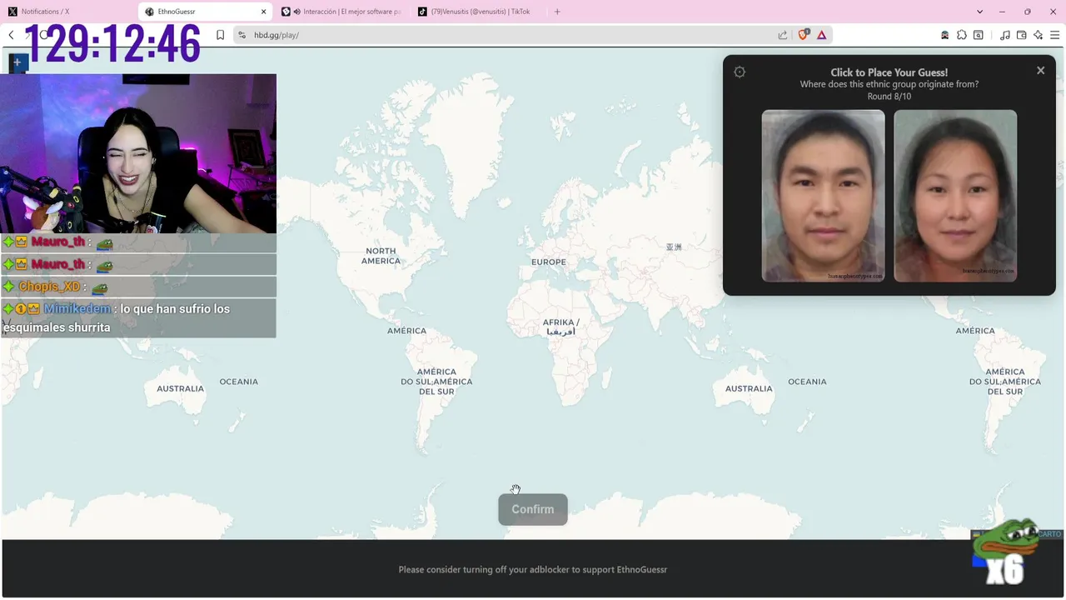The height and width of the screenshot is (600, 1066).
Task: Click the Australia label beside the guess panel
Action: tap(749, 388)
